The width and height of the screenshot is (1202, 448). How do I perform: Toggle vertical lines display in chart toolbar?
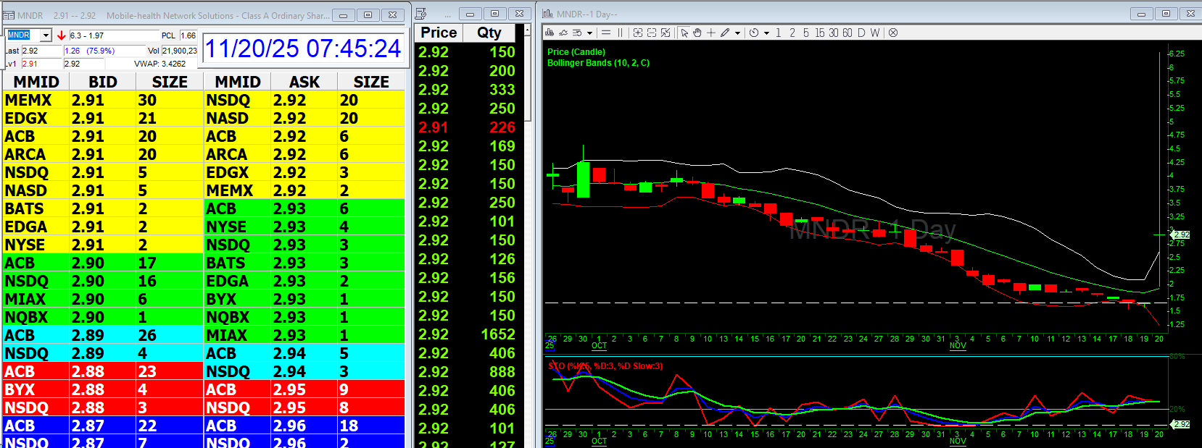[x=620, y=33]
